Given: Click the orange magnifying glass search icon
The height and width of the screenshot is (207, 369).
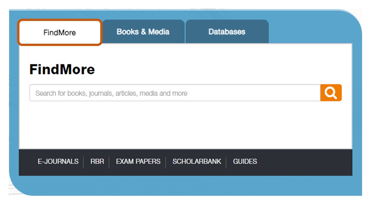Looking at the screenshot, I should tap(331, 93).
